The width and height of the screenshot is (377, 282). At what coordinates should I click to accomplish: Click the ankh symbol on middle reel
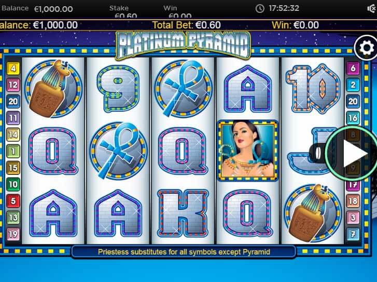click(x=183, y=88)
